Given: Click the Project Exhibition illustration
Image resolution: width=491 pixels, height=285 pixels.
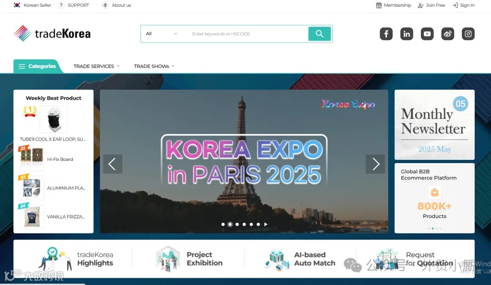Looking at the screenshot, I should point(168,258).
